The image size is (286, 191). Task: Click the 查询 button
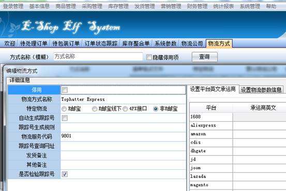204,57
